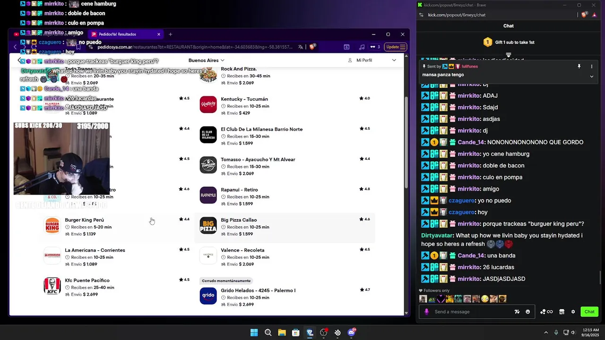Click the La Americana restaurant logo
This screenshot has height=340, width=605.
point(52,256)
